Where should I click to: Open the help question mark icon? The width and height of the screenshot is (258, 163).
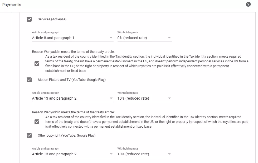pyautogui.click(x=248, y=4)
